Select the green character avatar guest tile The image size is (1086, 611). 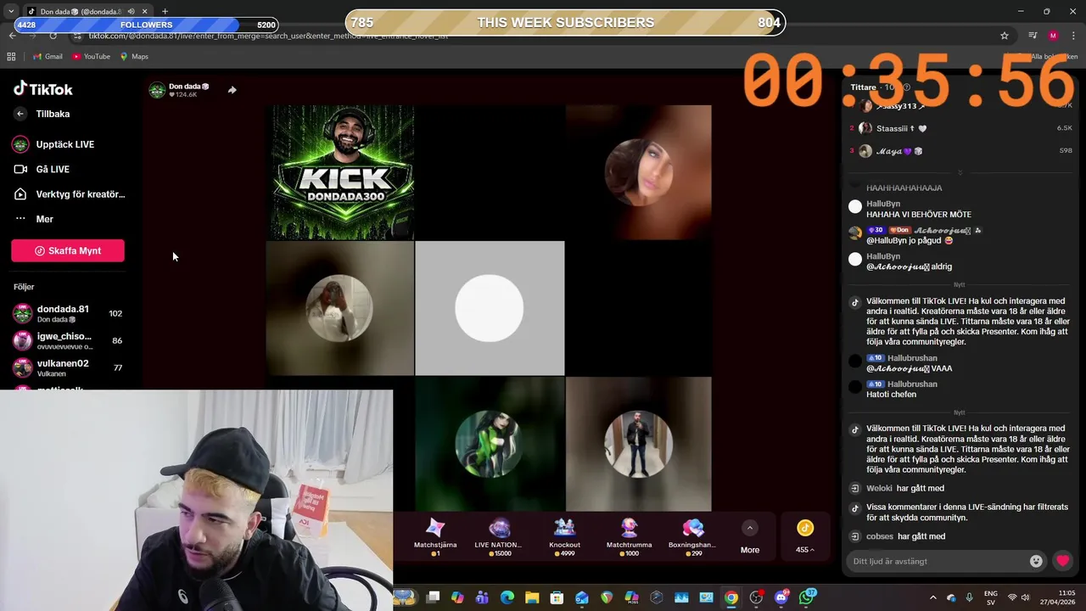490,444
